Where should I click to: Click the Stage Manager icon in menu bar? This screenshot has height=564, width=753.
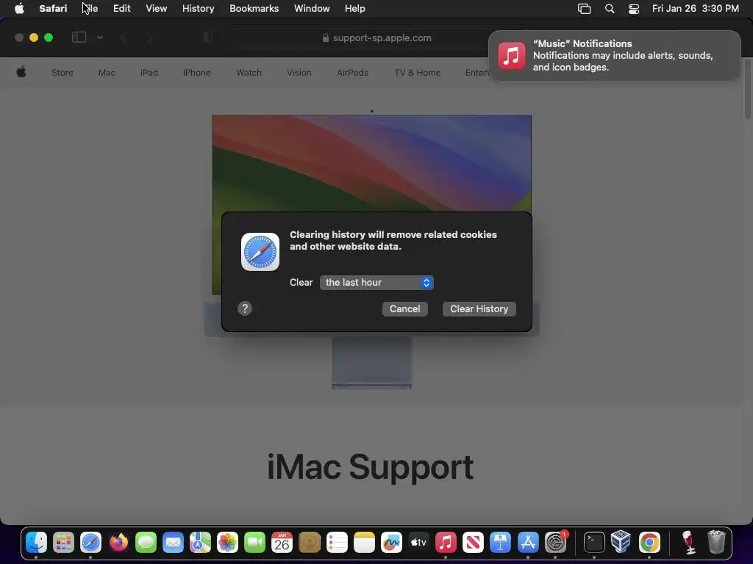[x=584, y=9]
